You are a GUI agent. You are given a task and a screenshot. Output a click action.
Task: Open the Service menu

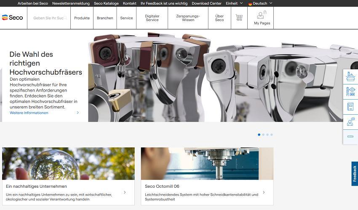[126, 18]
